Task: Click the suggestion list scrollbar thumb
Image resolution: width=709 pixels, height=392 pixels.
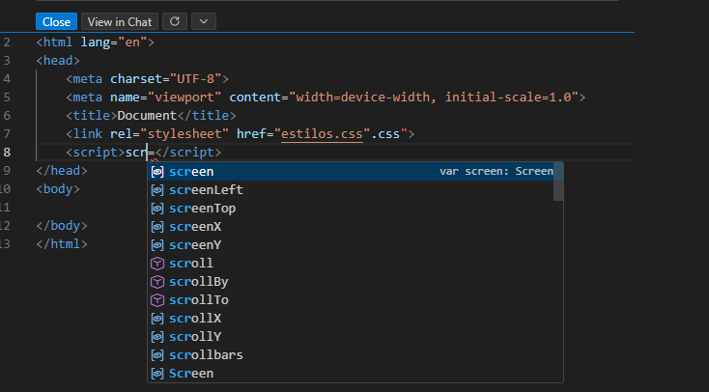Action: point(558,182)
